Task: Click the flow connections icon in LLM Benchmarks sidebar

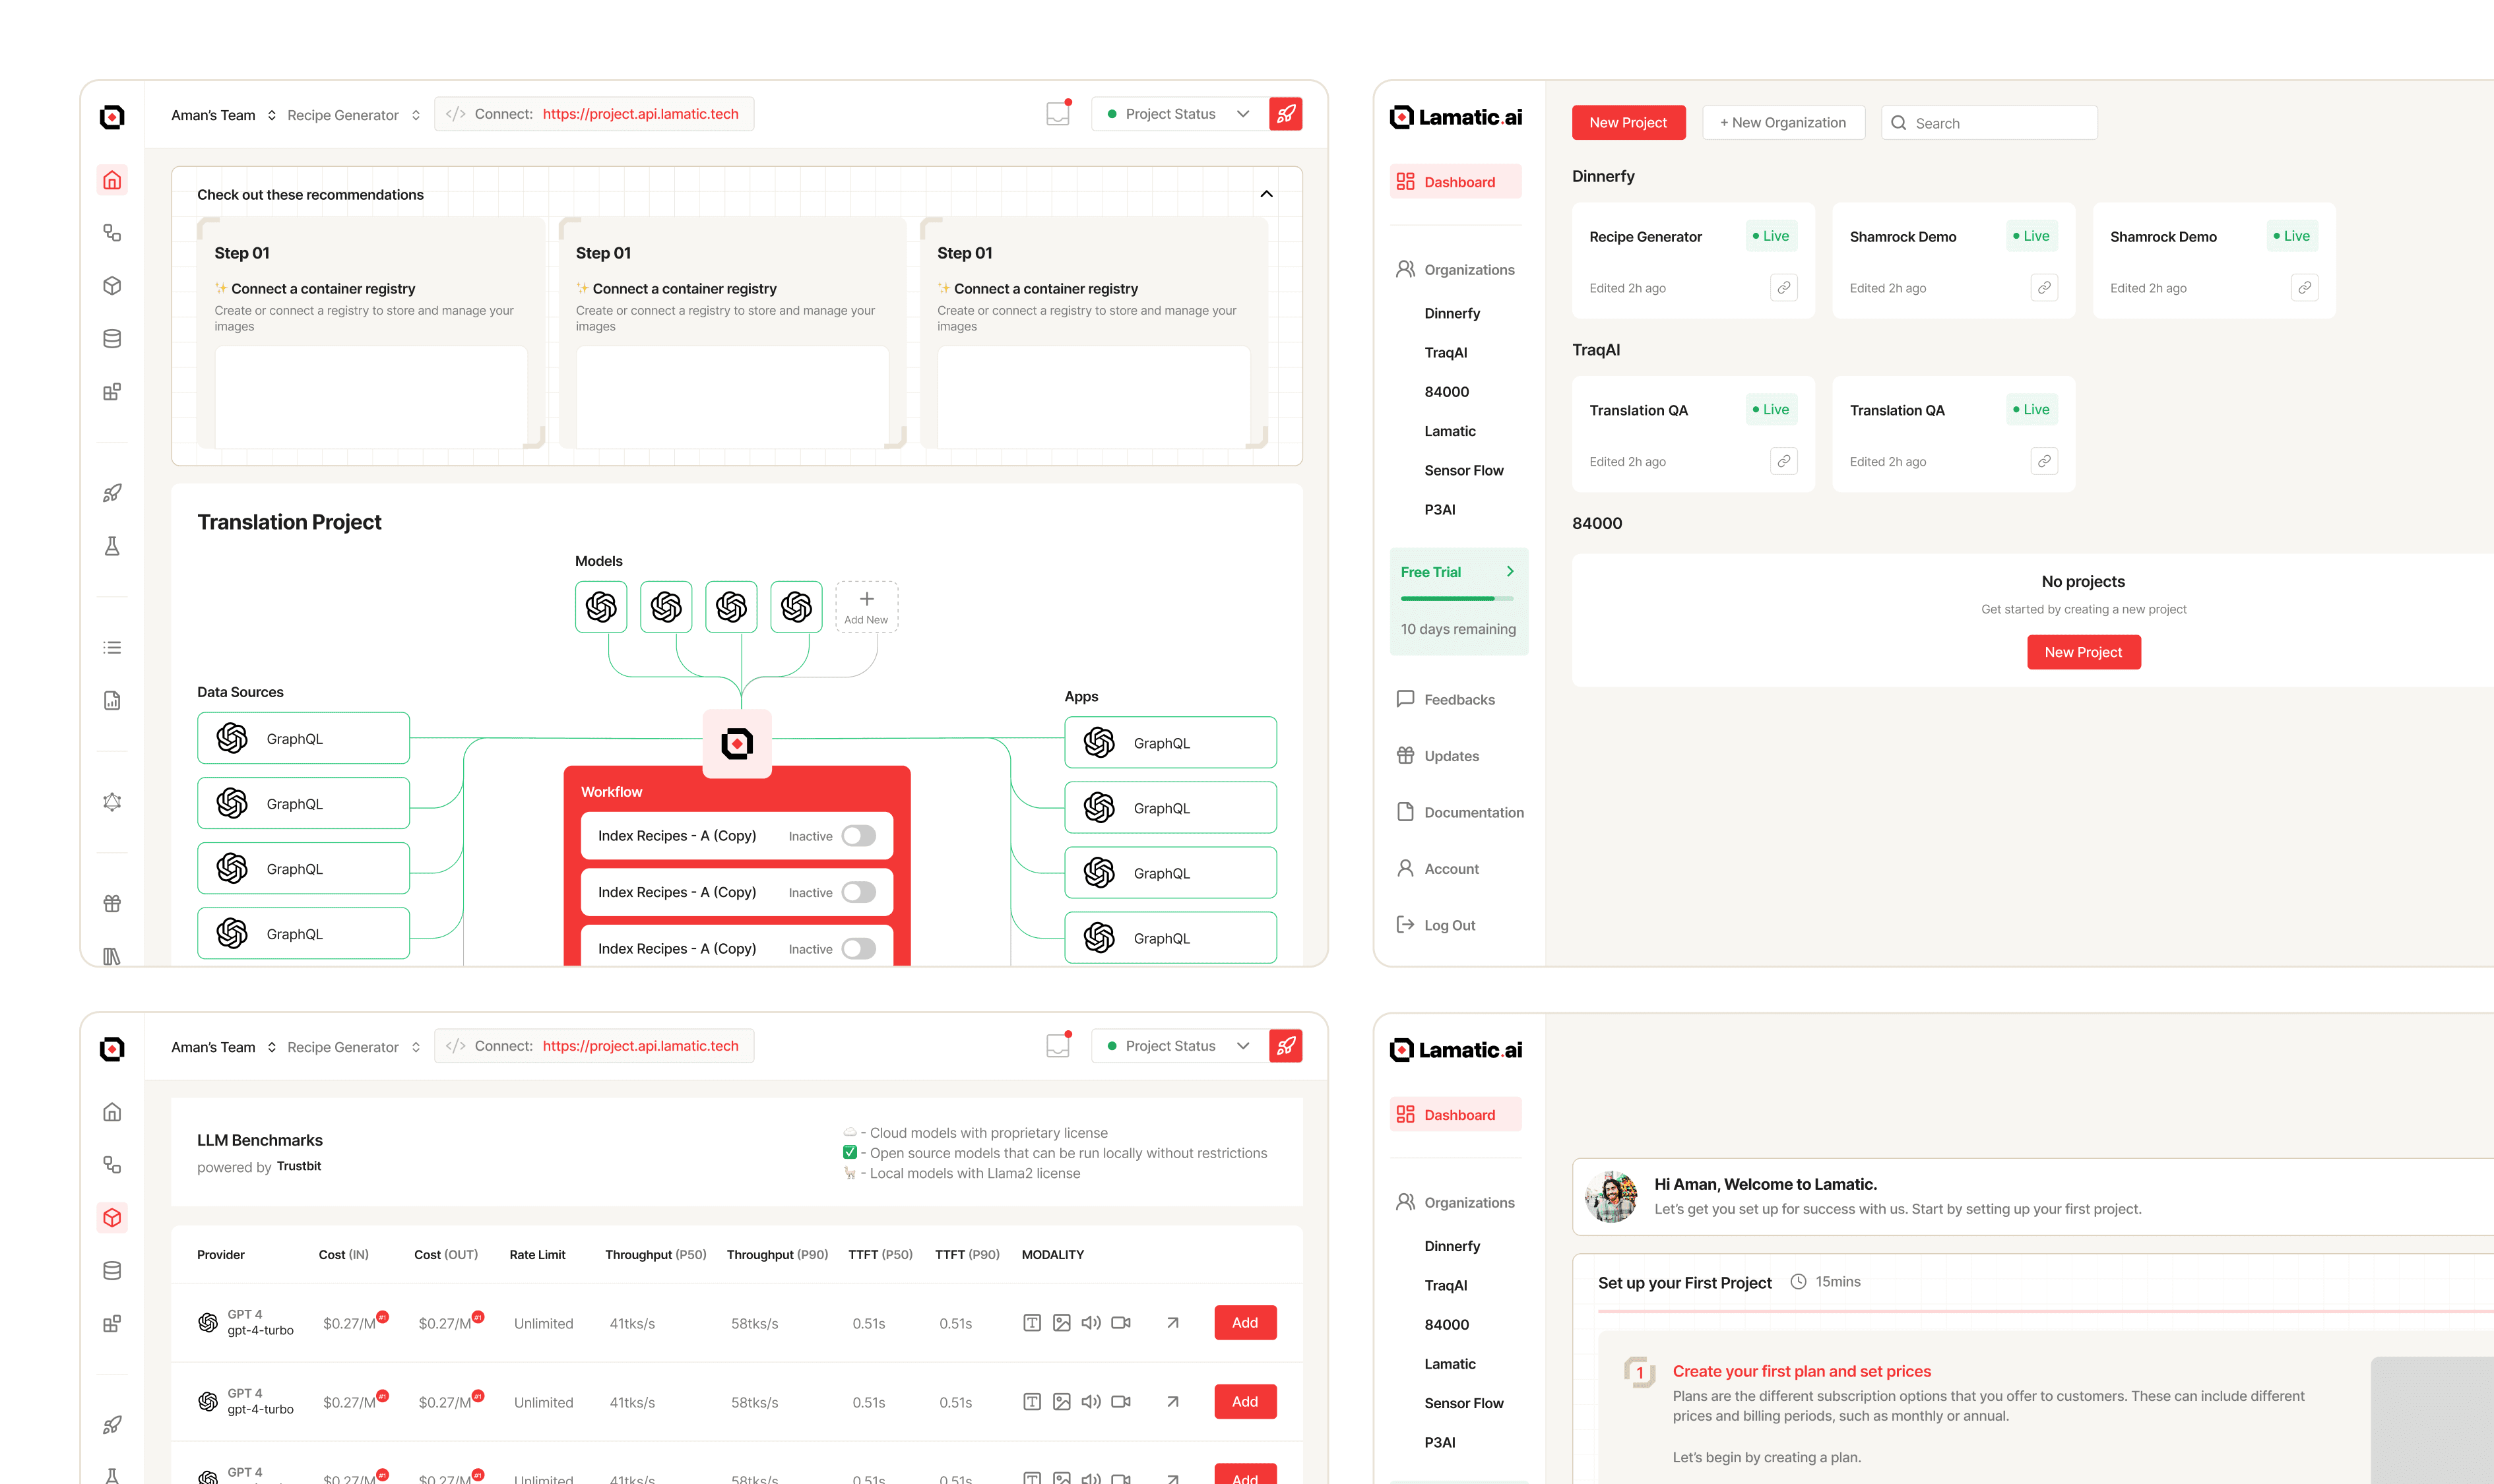Action: point(112,1165)
